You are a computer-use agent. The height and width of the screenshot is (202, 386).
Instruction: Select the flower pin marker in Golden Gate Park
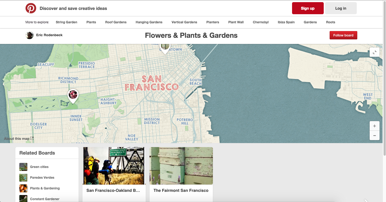(73, 95)
